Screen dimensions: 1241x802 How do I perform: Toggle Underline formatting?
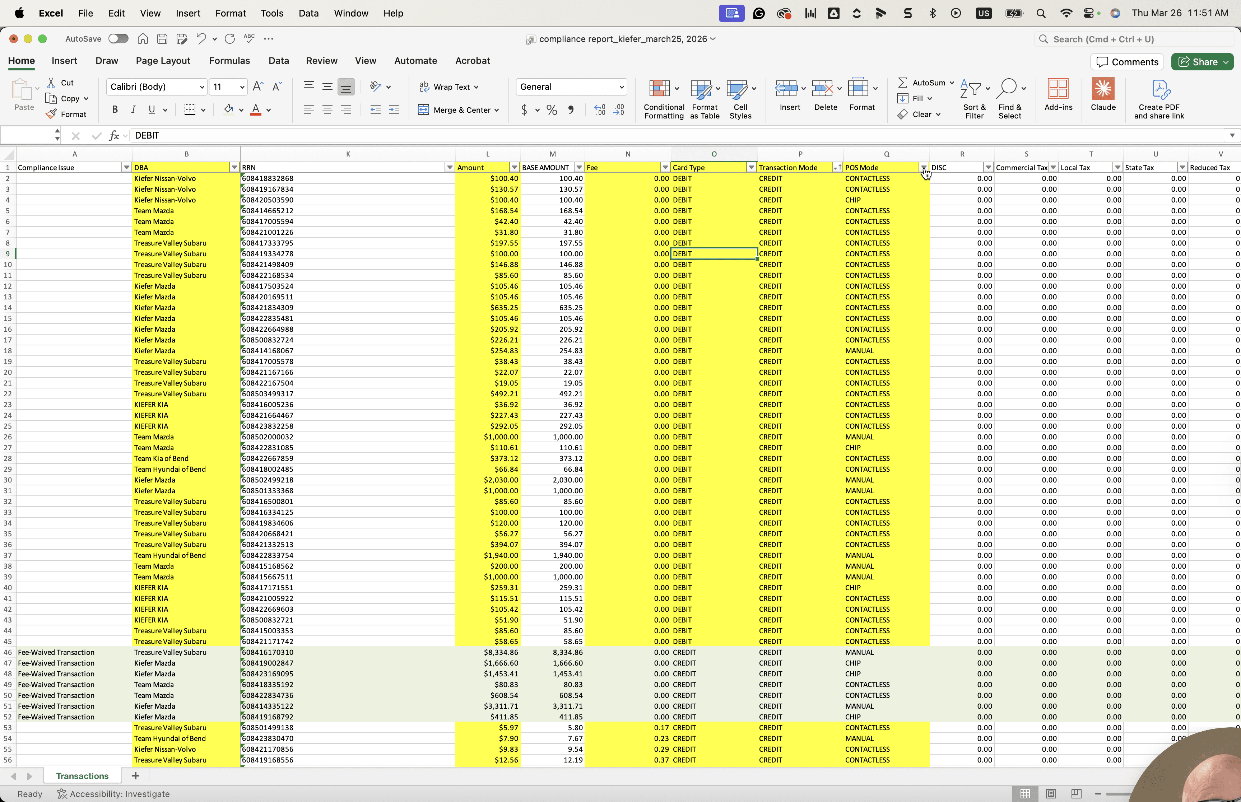coord(152,109)
